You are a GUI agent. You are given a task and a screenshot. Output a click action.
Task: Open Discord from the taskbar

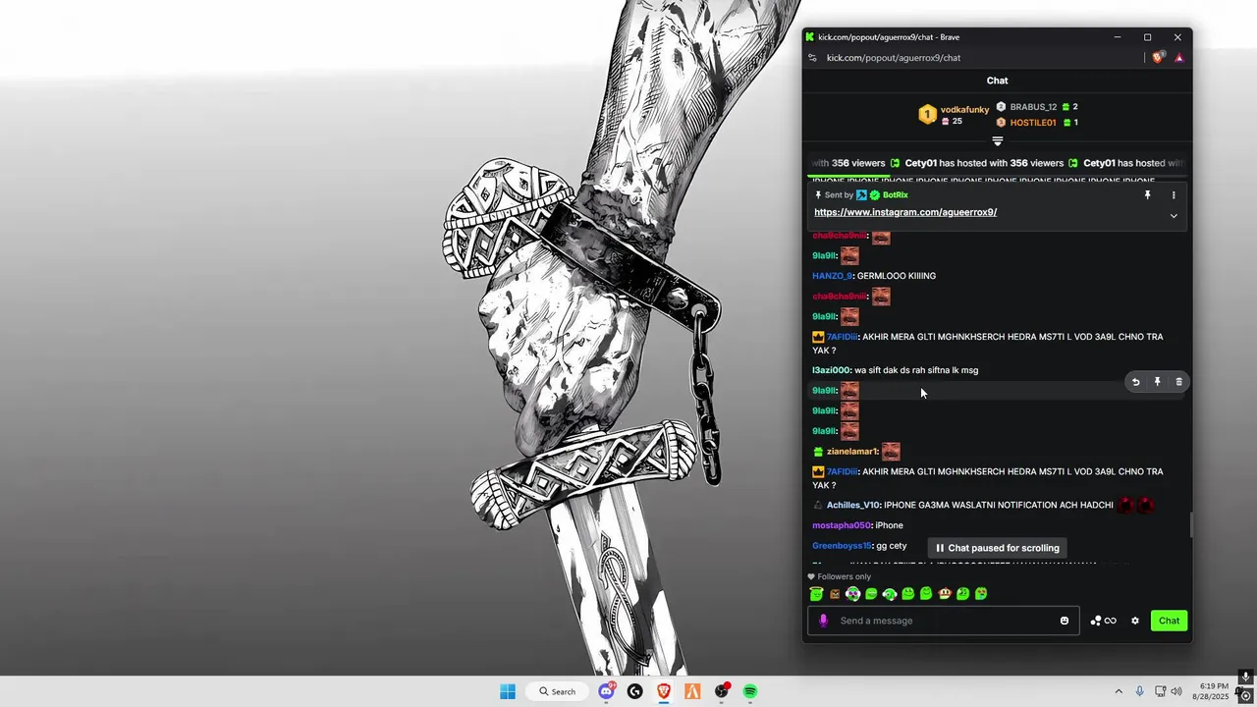coord(607,691)
